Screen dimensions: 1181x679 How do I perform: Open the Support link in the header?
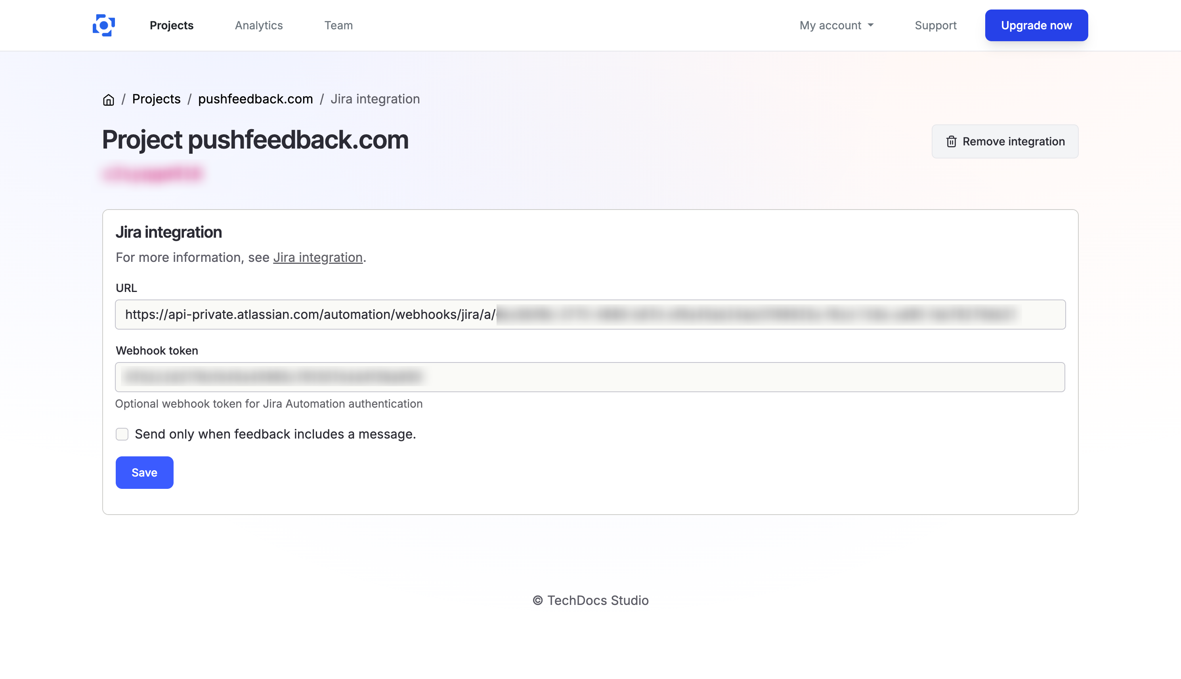click(935, 25)
